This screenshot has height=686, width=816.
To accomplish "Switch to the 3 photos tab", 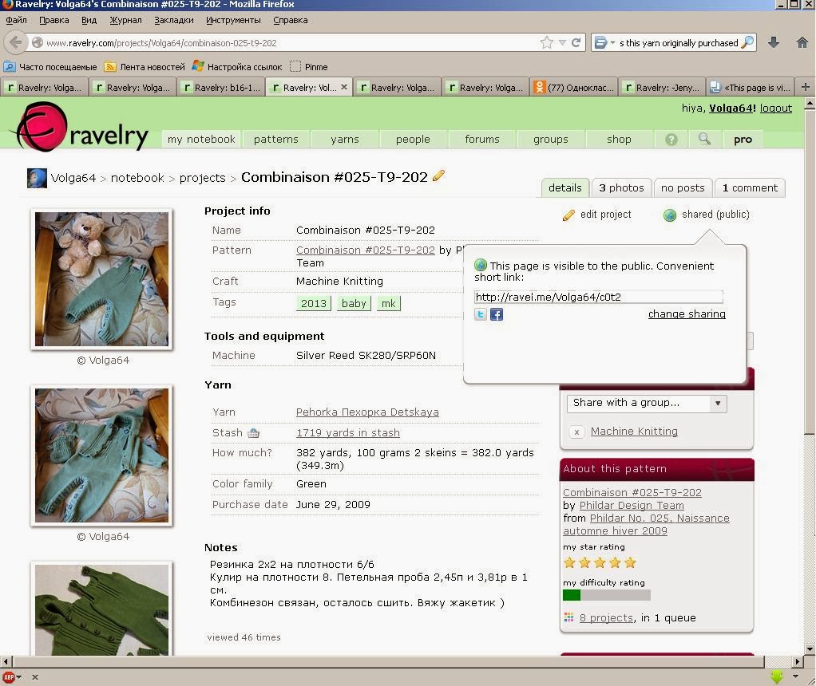I will click(621, 187).
